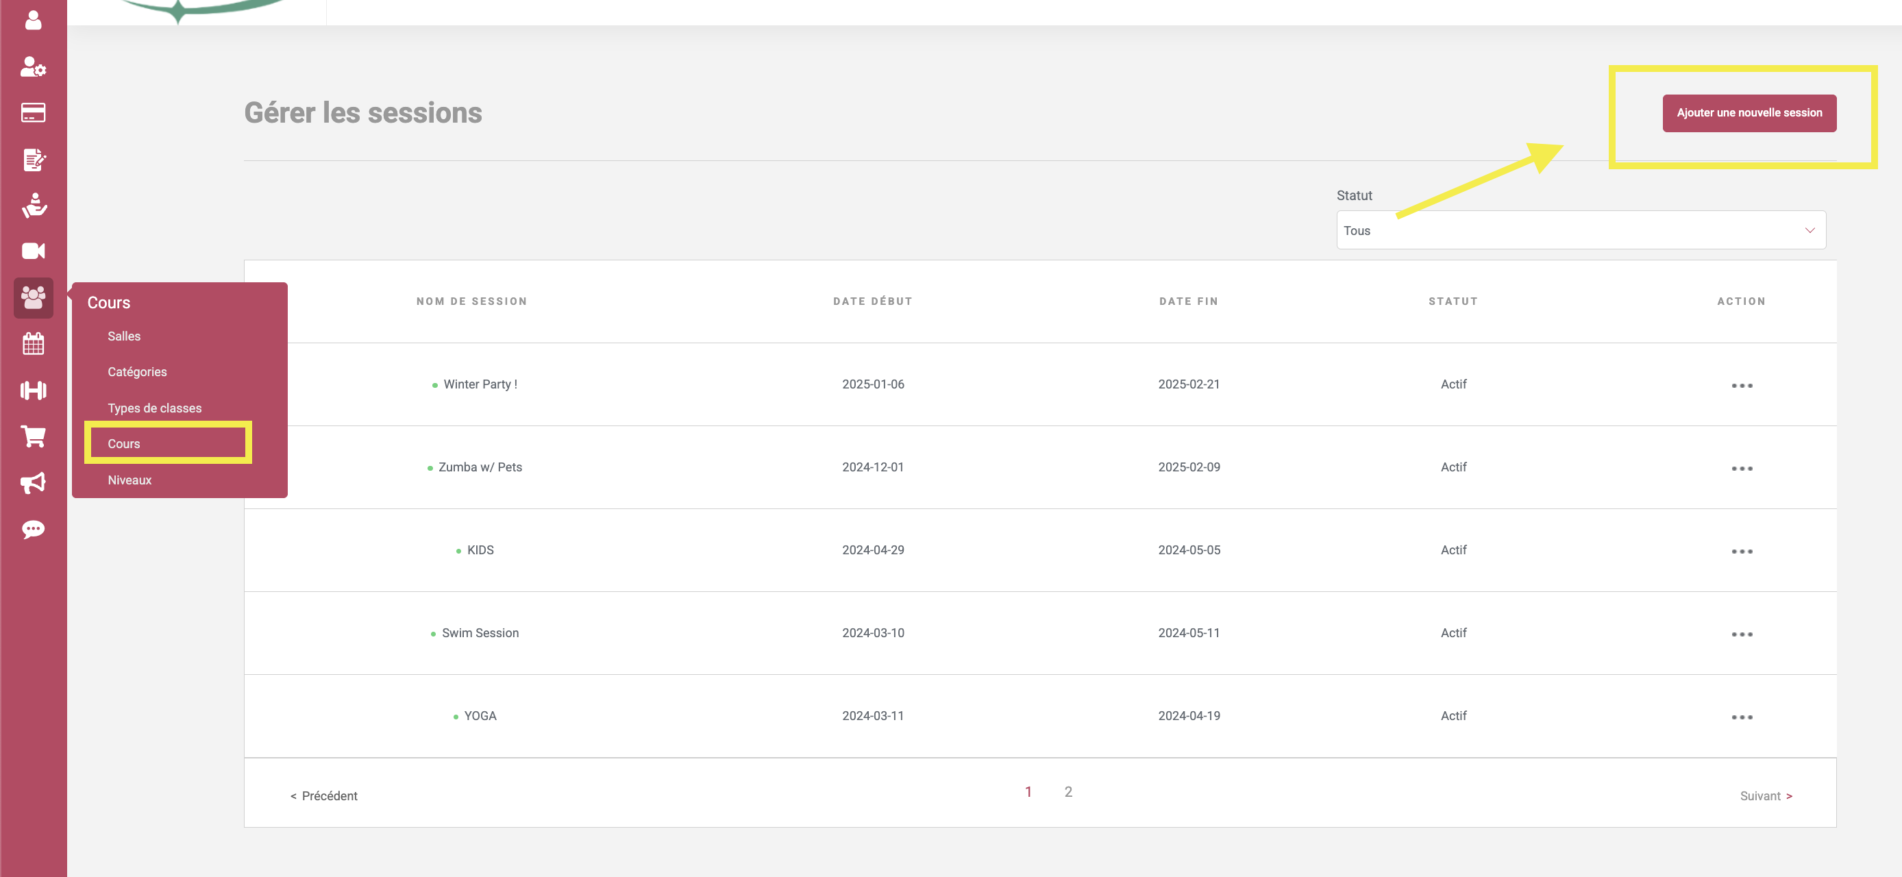
Task: Click the credit card payments icon
Action: [33, 113]
